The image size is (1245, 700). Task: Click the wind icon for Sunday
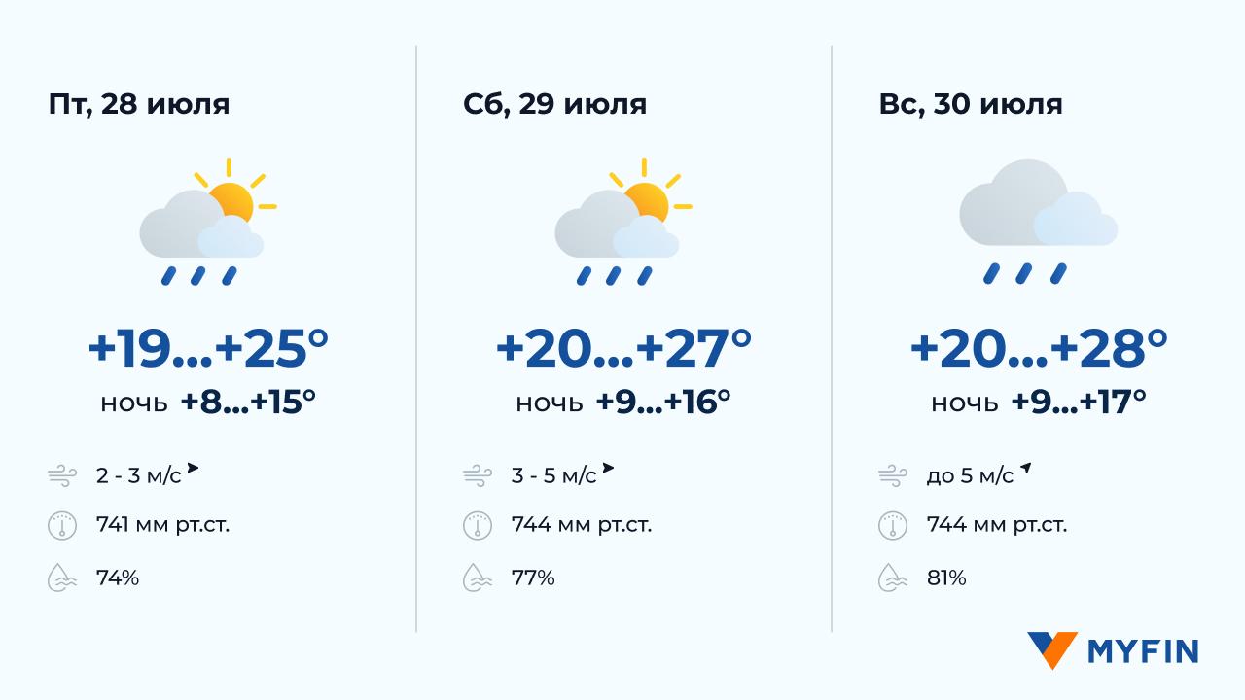[x=892, y=476]
